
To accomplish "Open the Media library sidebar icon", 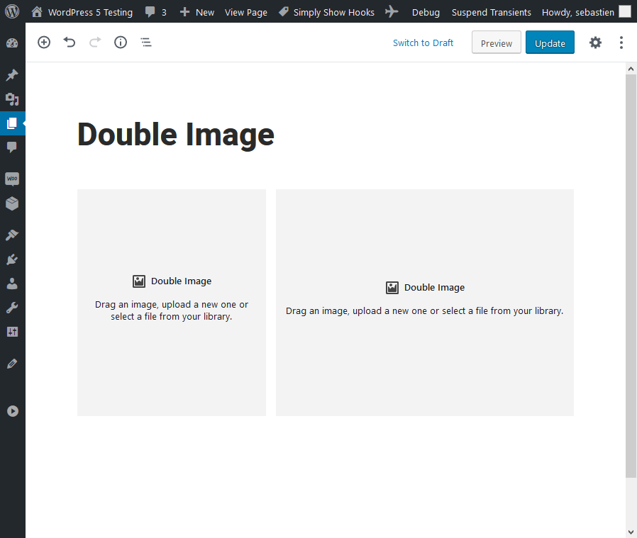I will pos(12,99).
